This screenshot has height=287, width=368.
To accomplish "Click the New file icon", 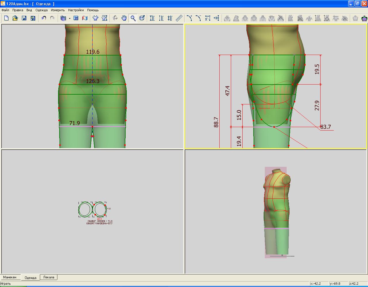I will pos(6,18).
